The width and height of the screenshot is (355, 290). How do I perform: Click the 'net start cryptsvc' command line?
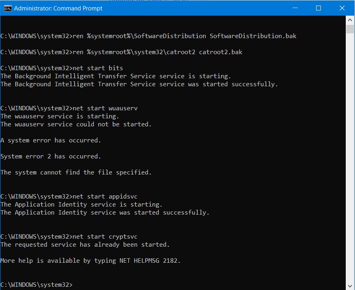click(x=69, y=237)
